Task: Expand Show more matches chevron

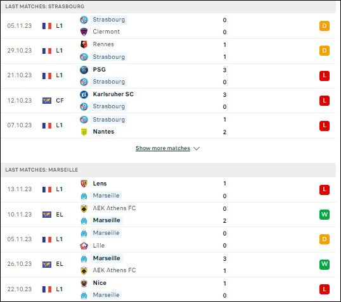Action: click(196, 149)
